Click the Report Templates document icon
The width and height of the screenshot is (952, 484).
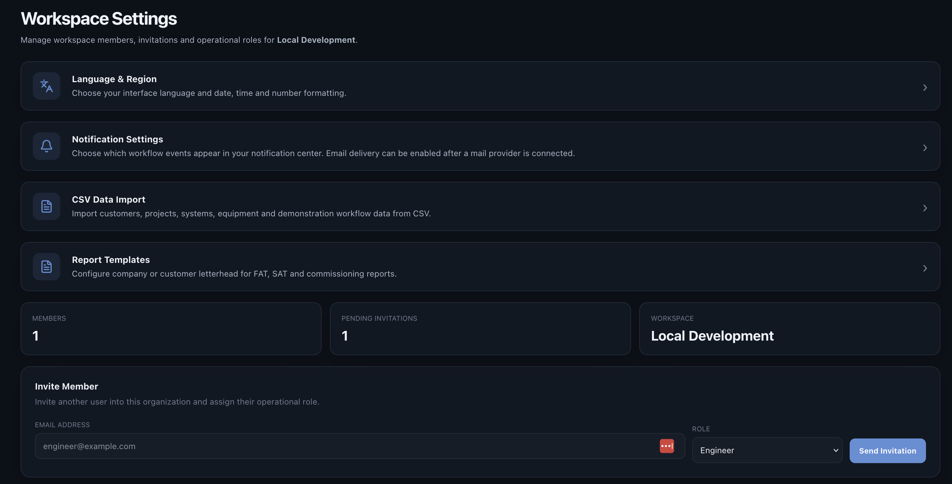[47, 267]
